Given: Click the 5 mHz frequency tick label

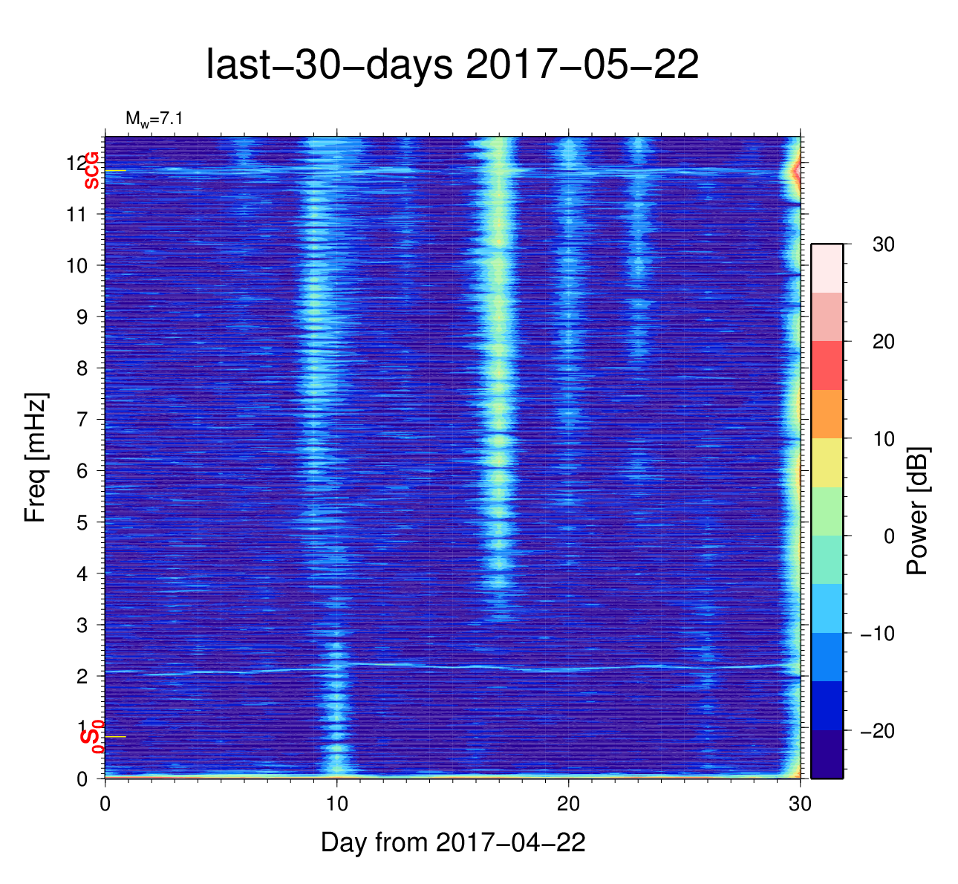Looking at the screenshot, I should (82, 522).
